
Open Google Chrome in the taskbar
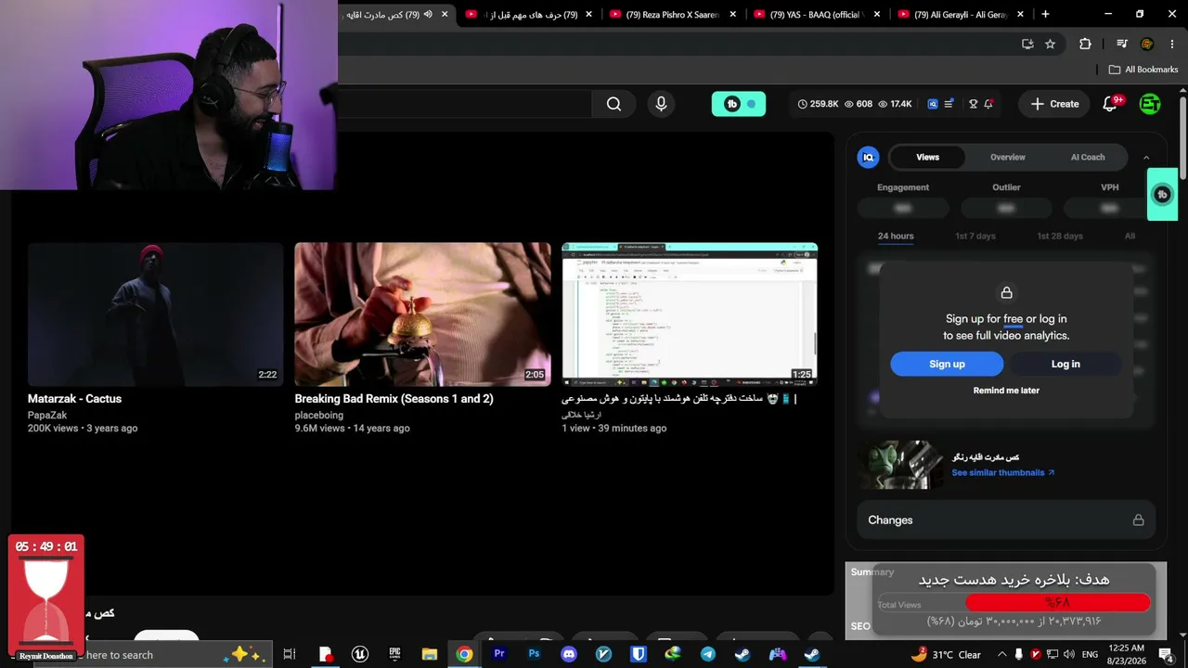click(464, 654)
